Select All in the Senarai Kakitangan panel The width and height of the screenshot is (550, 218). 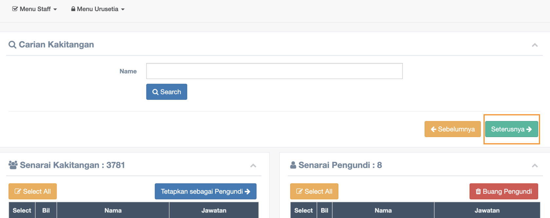click(x=33, y=192)
